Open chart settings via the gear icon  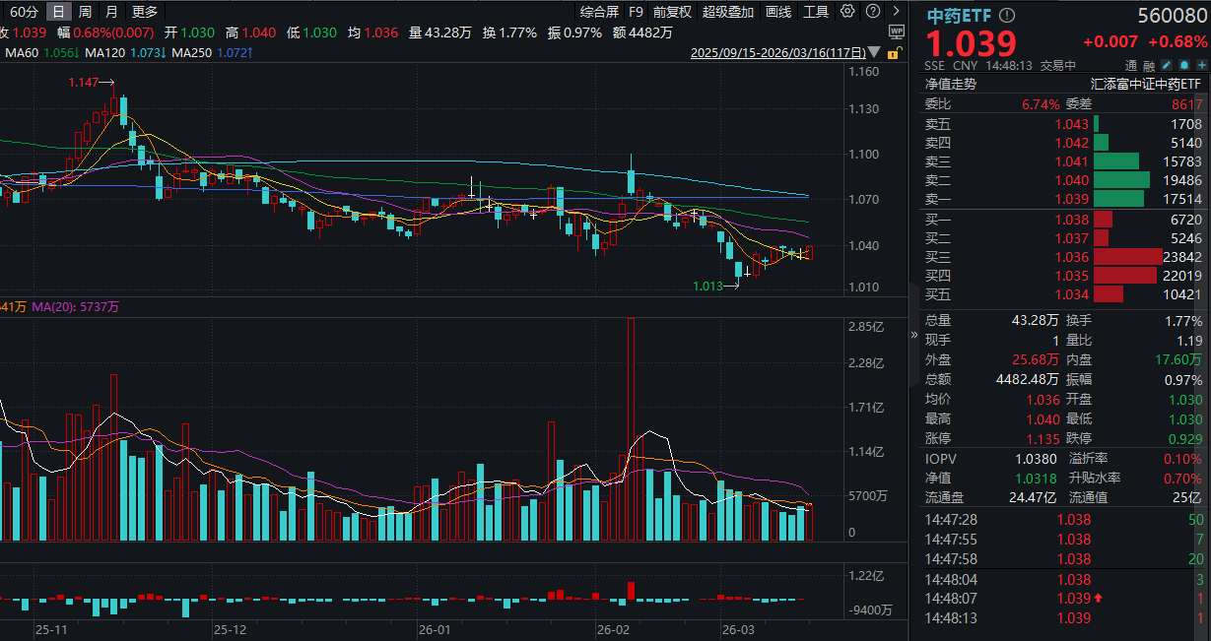click(x=846, y=10)
